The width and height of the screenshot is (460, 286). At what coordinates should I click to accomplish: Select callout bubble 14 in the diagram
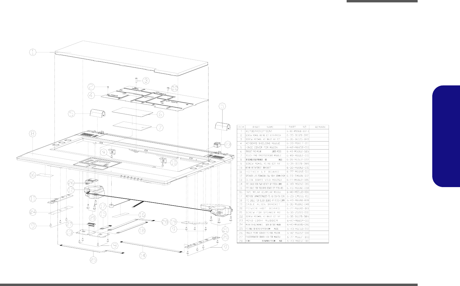point(143,255)
